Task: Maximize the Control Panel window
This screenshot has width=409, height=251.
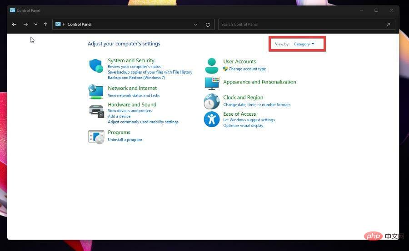Action: pos(376,10)
